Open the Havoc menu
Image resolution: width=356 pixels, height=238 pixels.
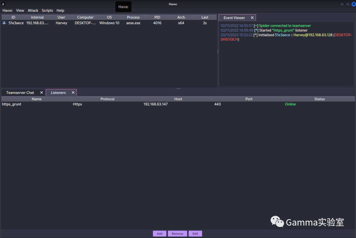(8, 11)
